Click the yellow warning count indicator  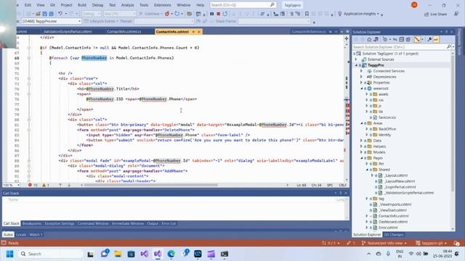pos(45,185)
